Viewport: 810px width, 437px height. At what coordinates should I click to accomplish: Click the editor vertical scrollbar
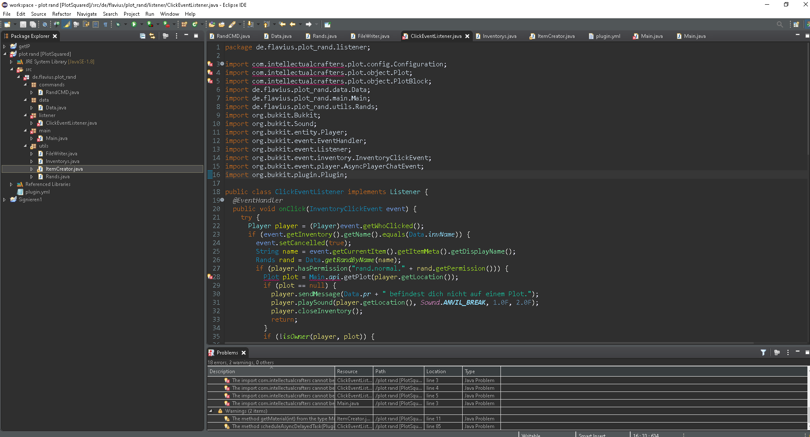808,99
